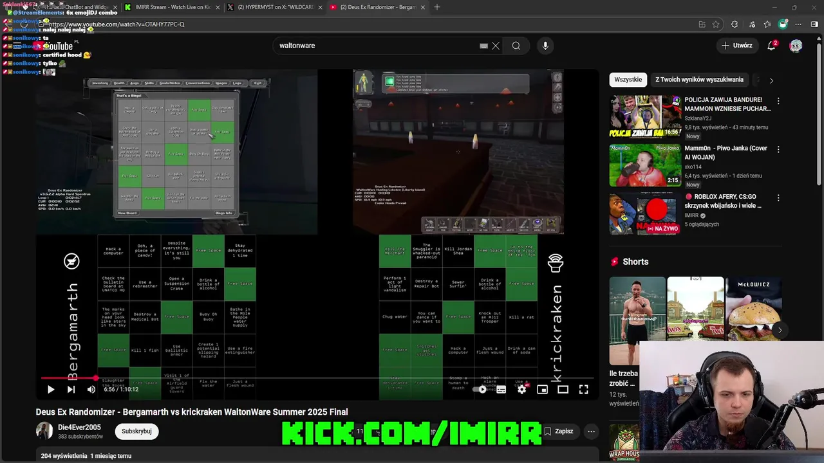This screenshot has width=824, height=463.
Task: Click the browser address bar URL
Action: [x=117, y=24]
